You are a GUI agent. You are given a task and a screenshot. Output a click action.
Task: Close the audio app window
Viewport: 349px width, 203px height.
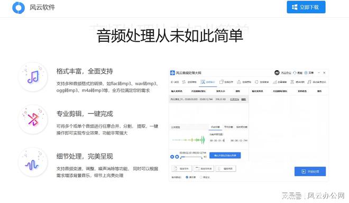[324, 73]
